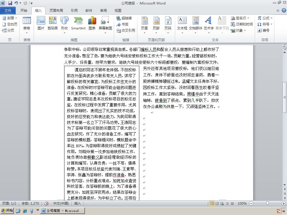The image size is (287, 215).
Task: Add a bookmark (书签)
Action: [122, 24]
